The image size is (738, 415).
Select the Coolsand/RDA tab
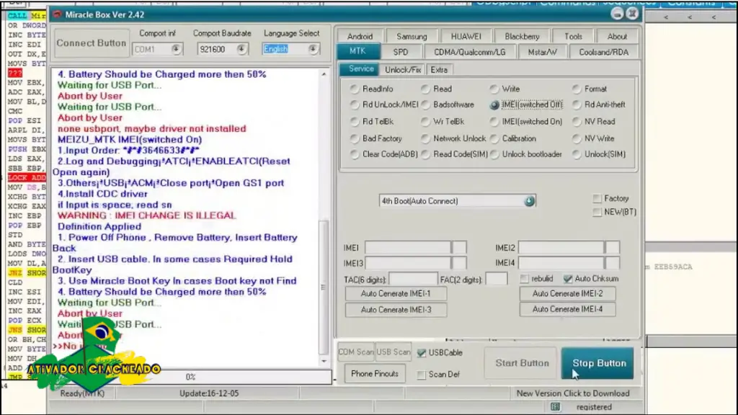pyautogui.click(x=603, y=52)
